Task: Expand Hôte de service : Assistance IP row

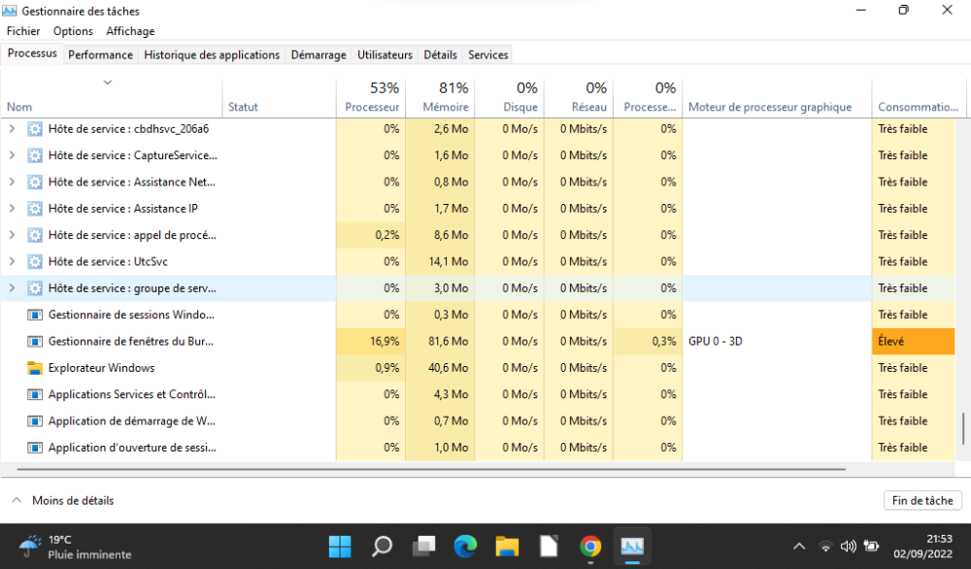Action: (13, 209)
